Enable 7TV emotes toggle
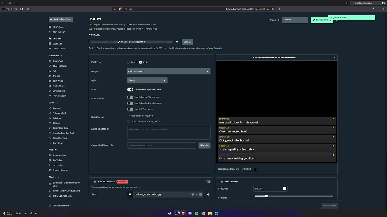The image size is (387, 217). pyautogui.click(x=130, y=109)
